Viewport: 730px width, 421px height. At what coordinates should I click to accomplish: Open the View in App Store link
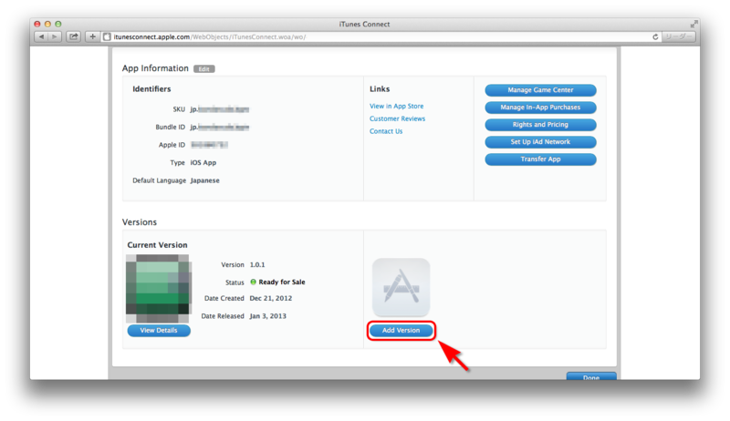pyautogui.click(x=397, y=106)
